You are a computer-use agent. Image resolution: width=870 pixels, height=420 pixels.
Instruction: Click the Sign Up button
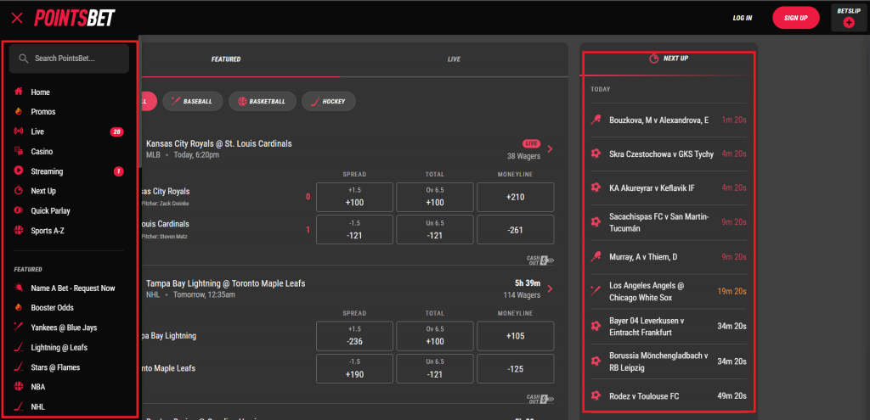(795, 19)
